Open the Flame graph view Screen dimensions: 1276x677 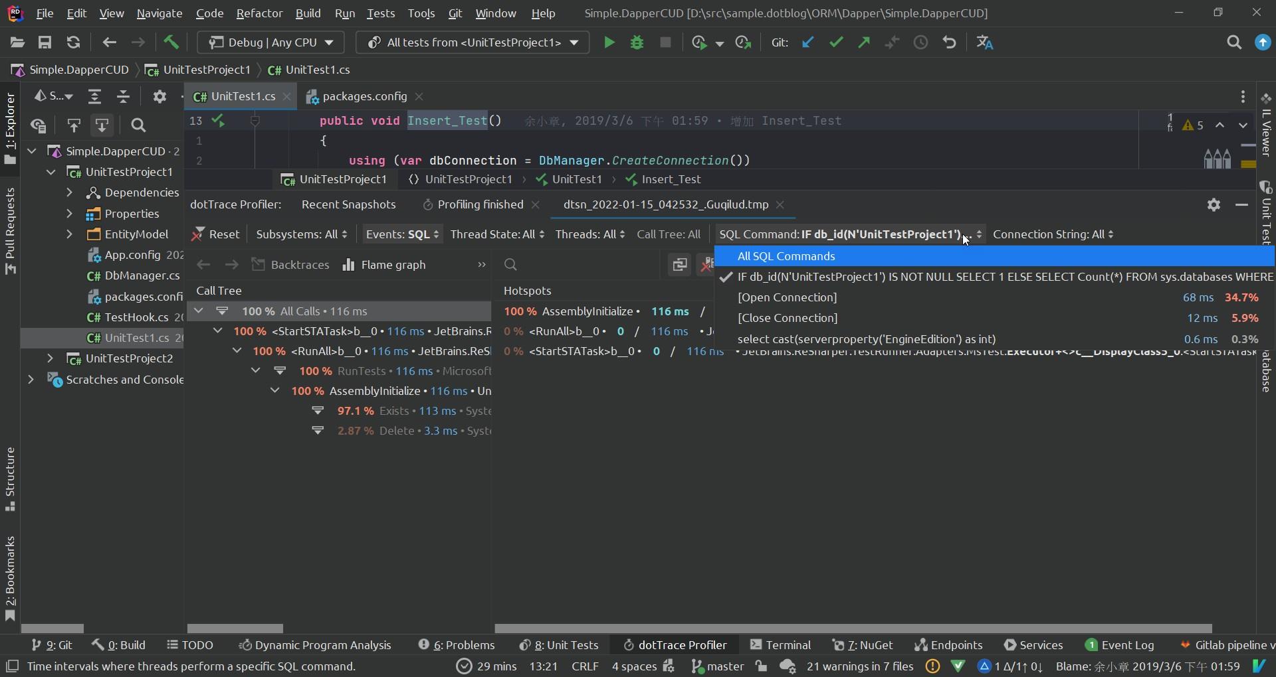384,265
